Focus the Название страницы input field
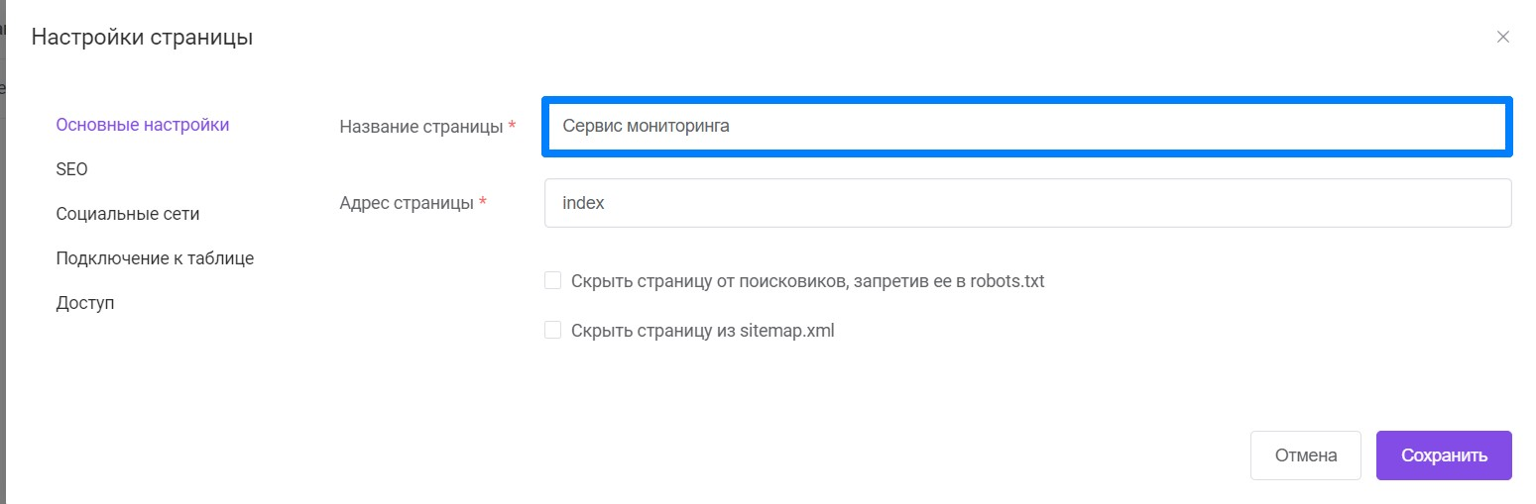The width and height of the screenshot is (1536, 504). [x=1027, y=127]
